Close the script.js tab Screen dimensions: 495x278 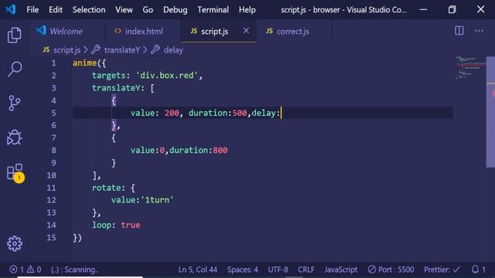tap(246, 31)
